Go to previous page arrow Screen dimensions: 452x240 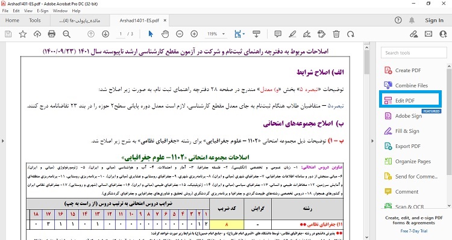pyautogui.click(x=91, y=34)
